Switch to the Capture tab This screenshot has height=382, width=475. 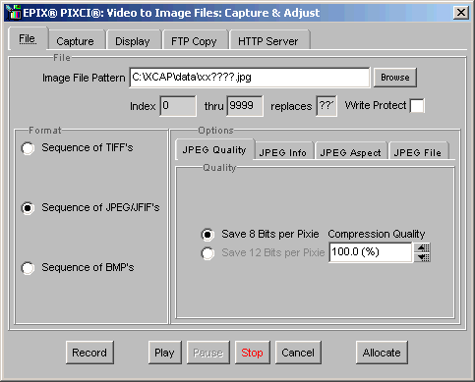click(75, 41)
